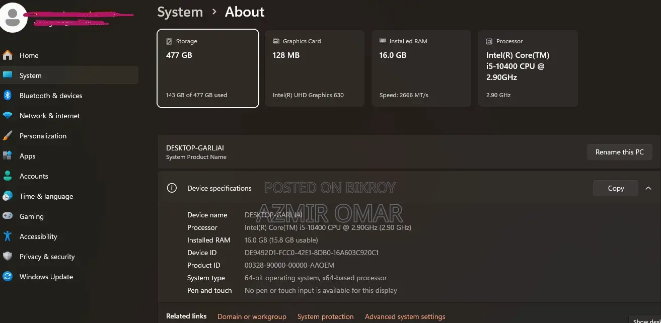Click the System monitor icon in sidebar
661x323 pixels.
coord(8,75)
